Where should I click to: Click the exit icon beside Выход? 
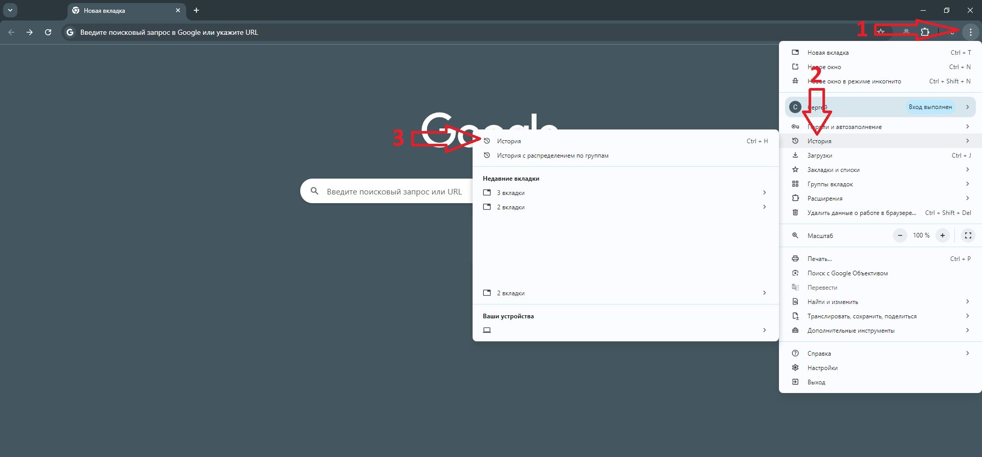coord(795,382)
